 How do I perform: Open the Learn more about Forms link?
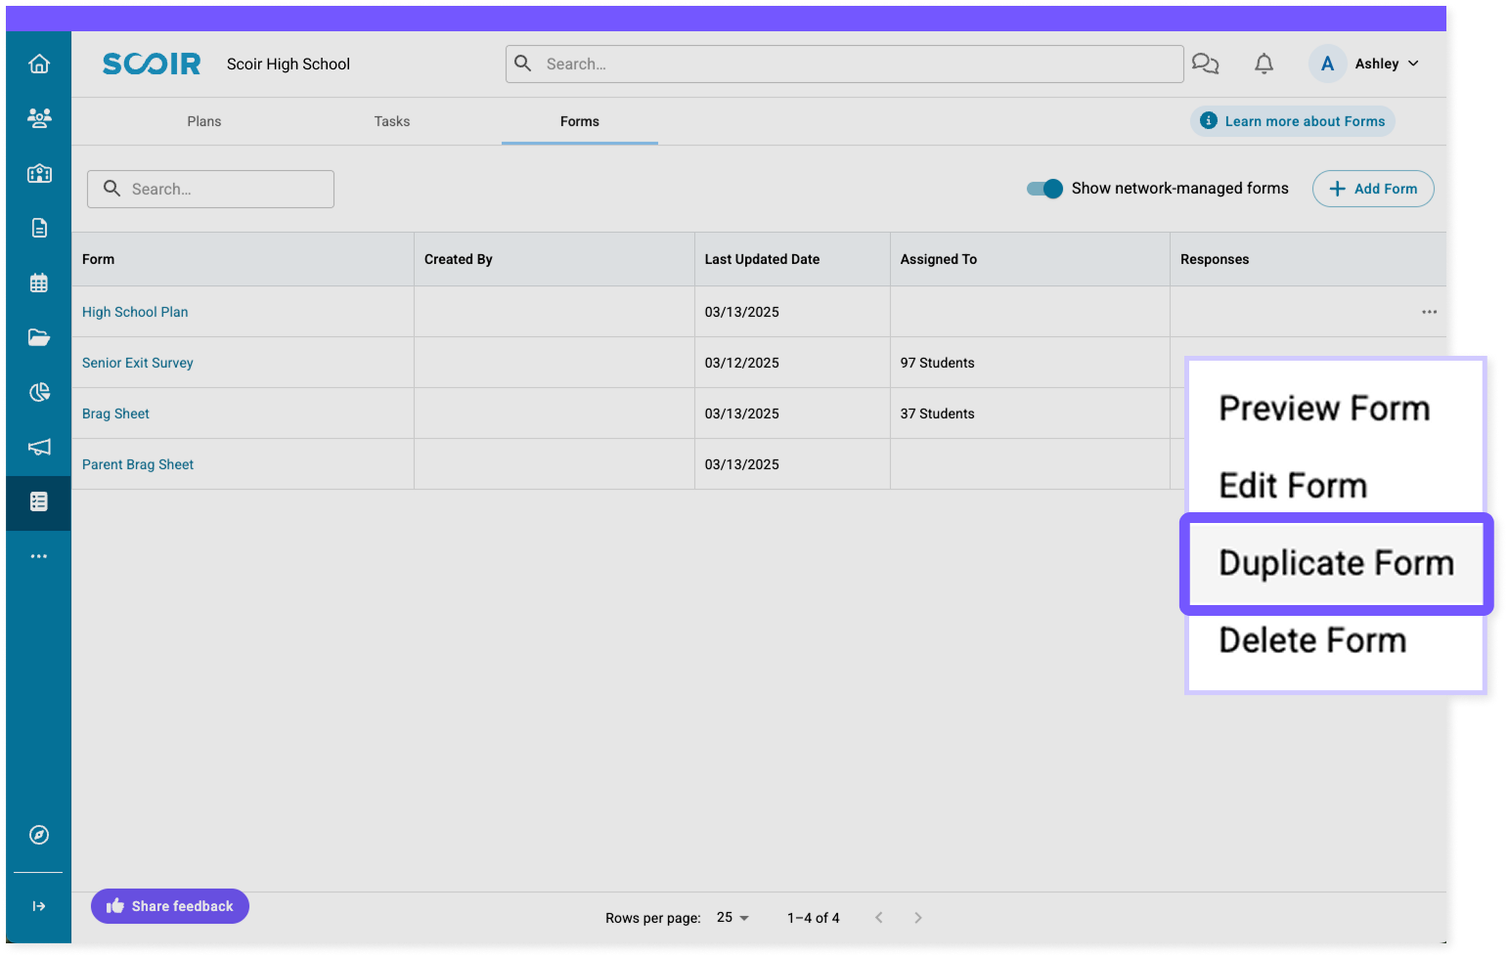[x=1293, y=121]
